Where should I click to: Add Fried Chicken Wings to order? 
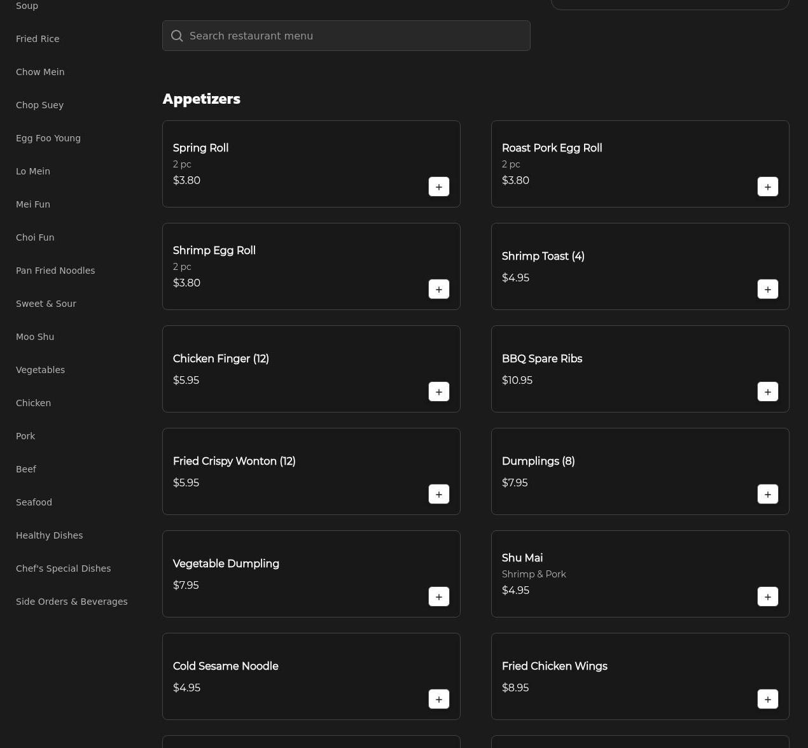coord(767,700)
